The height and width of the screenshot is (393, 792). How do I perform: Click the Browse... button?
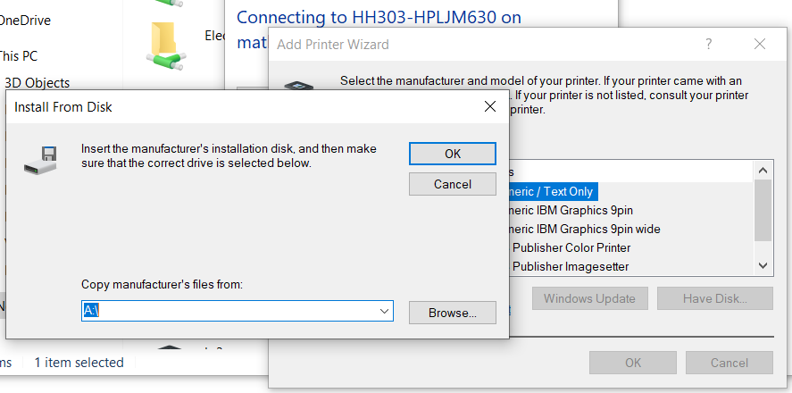pyautogui.click(x=452, y=313)
